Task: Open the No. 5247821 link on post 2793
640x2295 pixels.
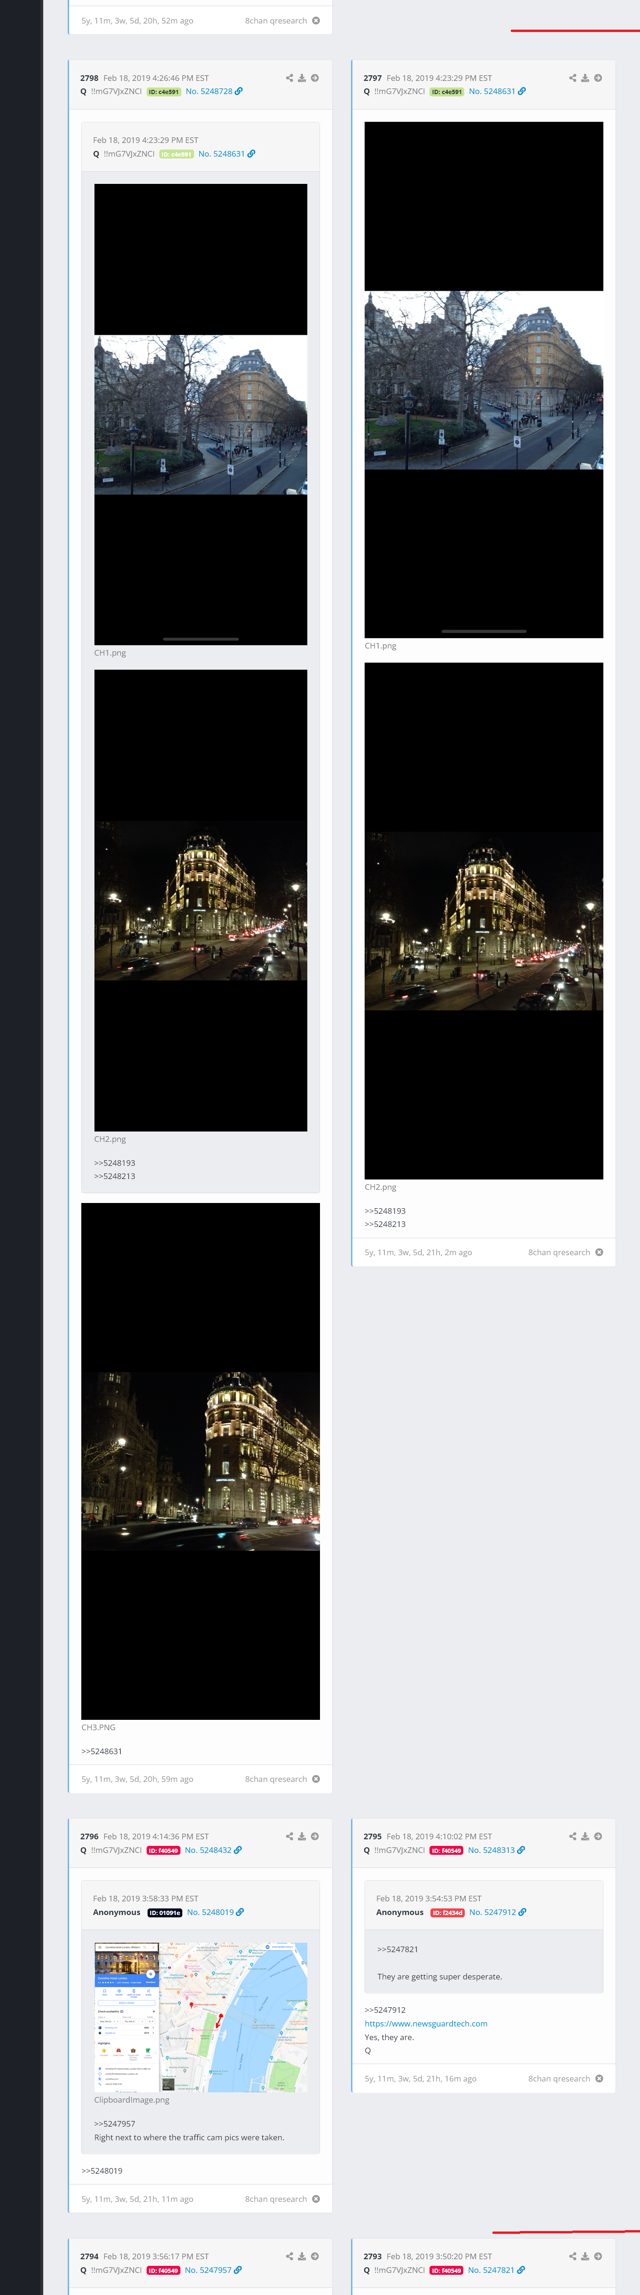Action: point(496,2270)
